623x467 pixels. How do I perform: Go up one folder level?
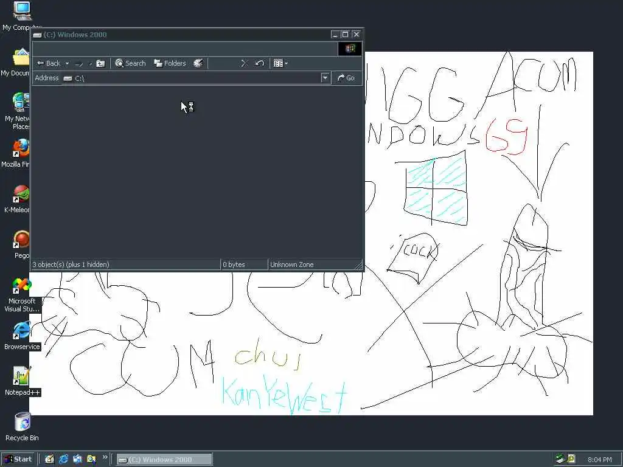pyautogui.click(x=100, y=63)
